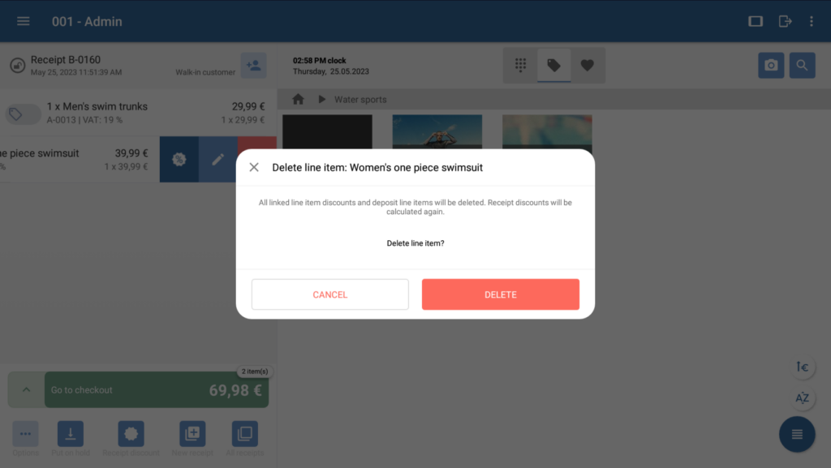Viewport: 831px width, 468px height.
Task: Apply discount to swimsuit line item
Action: [179, 159]
